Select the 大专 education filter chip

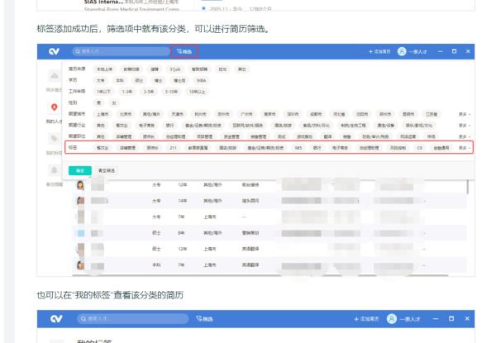coord(100,82)
